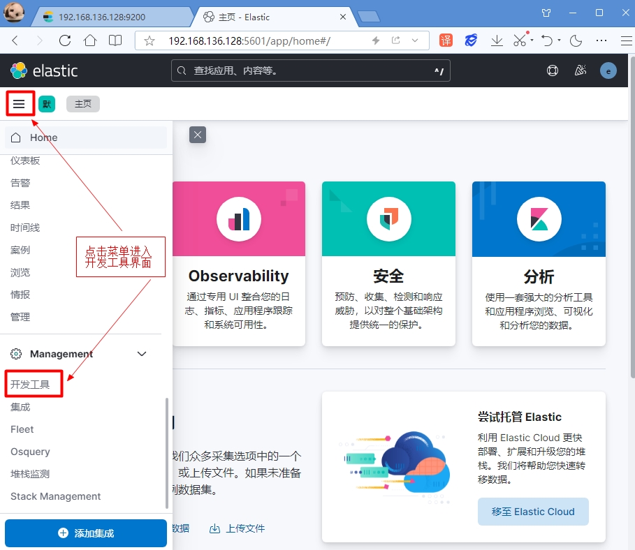
Task: Click the user avatar 'e' icon
Action: pos(608,70)
